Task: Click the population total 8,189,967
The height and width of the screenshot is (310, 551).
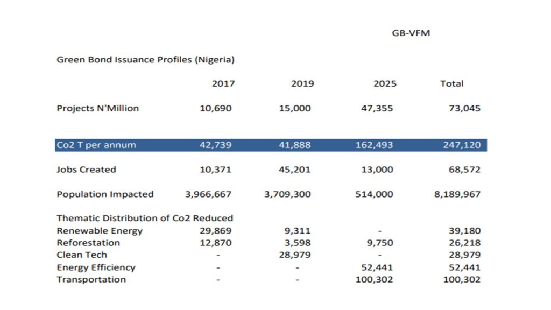Action: [x=455, y=194]
